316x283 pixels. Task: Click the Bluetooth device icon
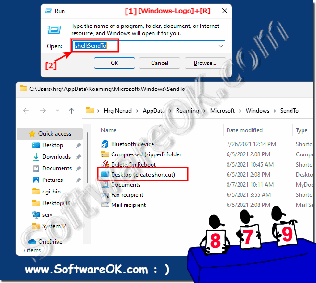[x=105, y=144]
